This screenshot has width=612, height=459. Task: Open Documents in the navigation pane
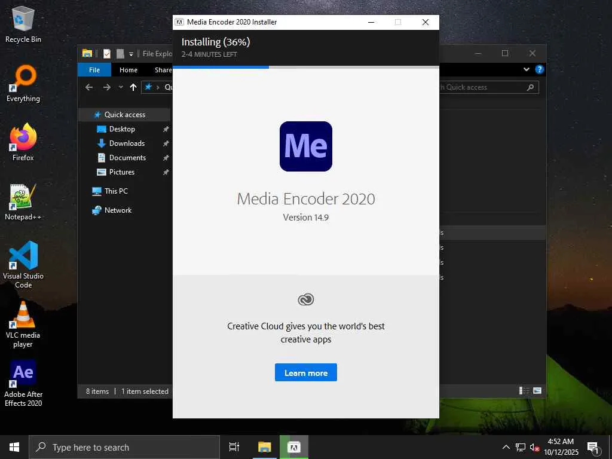coord(127,158)
